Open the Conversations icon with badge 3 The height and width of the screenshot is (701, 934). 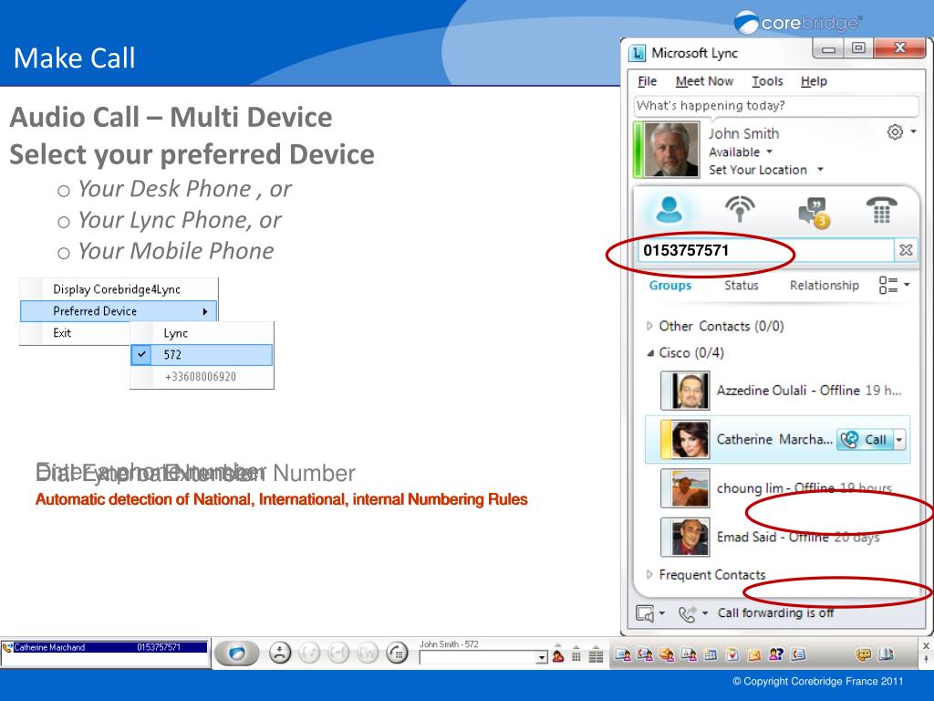[814, 213]
